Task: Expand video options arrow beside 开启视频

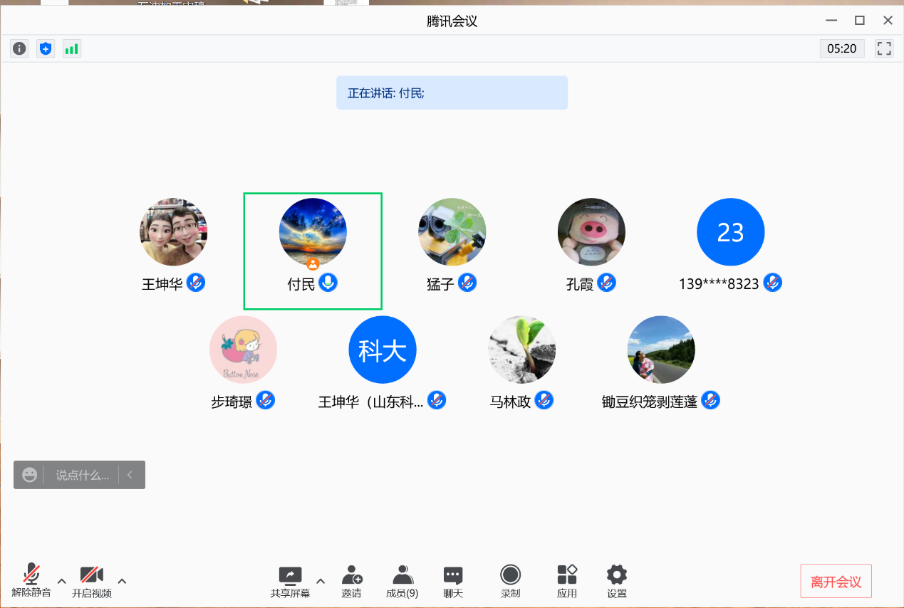Action: (122, 580)
